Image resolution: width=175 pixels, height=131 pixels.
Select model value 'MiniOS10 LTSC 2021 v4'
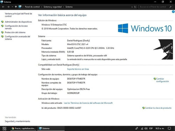point(77,44)
